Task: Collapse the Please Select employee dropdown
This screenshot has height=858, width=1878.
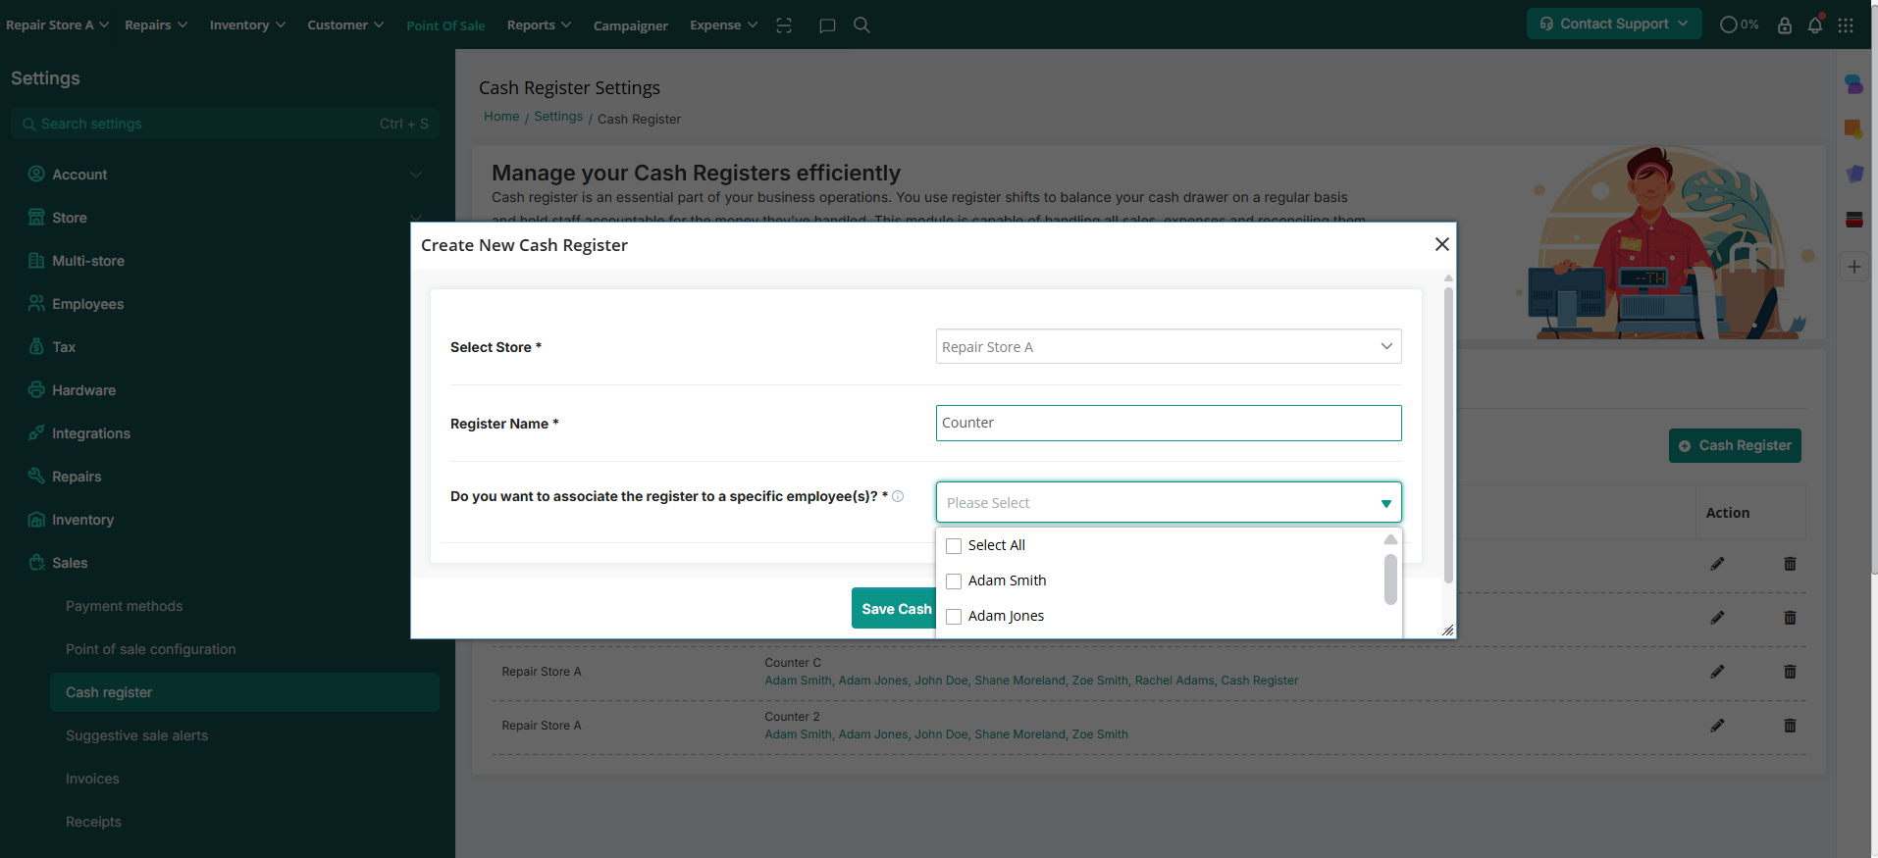Action: click(x=1385, y=503)
